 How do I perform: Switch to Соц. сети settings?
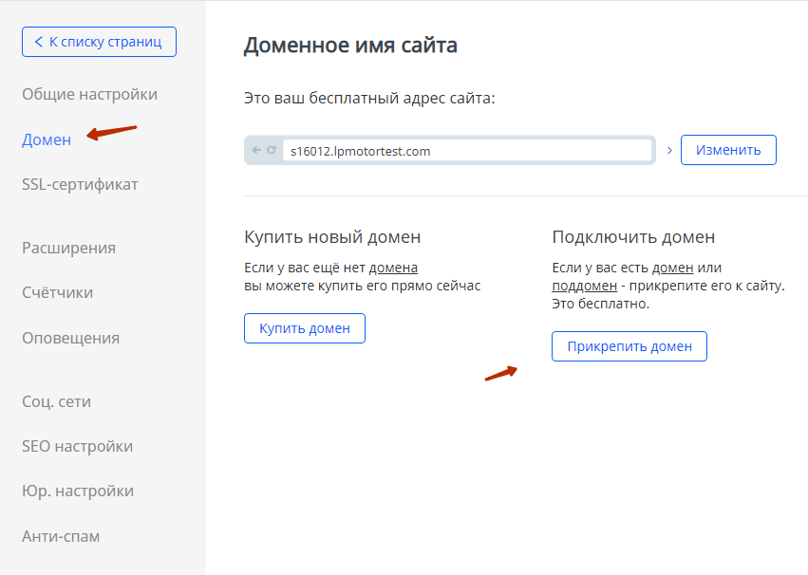tap(56, 401)
